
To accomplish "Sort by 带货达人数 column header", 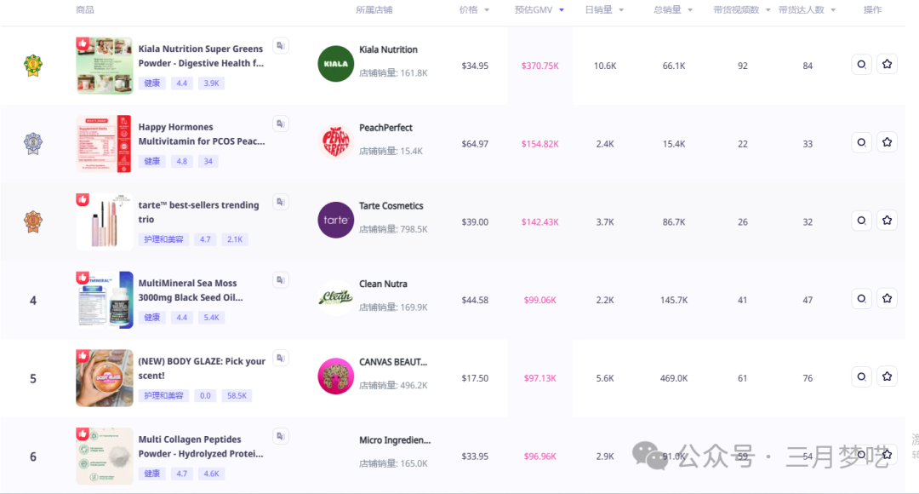I will pyautogui.click(x=808, y=10).
